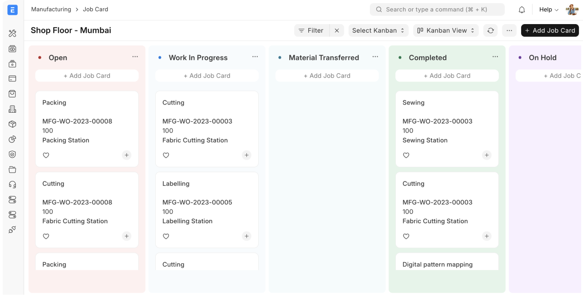Like the Packing card in Open column
The height and width of the screenshot is (295, 583).
pyautogui.click(x=46, y=155)
